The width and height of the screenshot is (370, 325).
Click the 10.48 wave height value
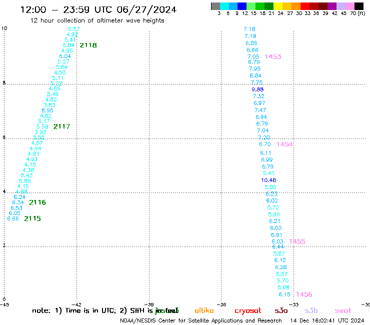(268, 180)
